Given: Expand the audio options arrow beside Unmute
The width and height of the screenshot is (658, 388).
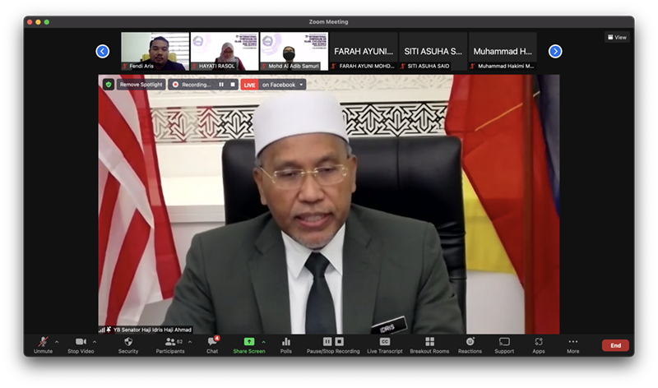Looking at the screenshot, I should click(x=57, y=342).
